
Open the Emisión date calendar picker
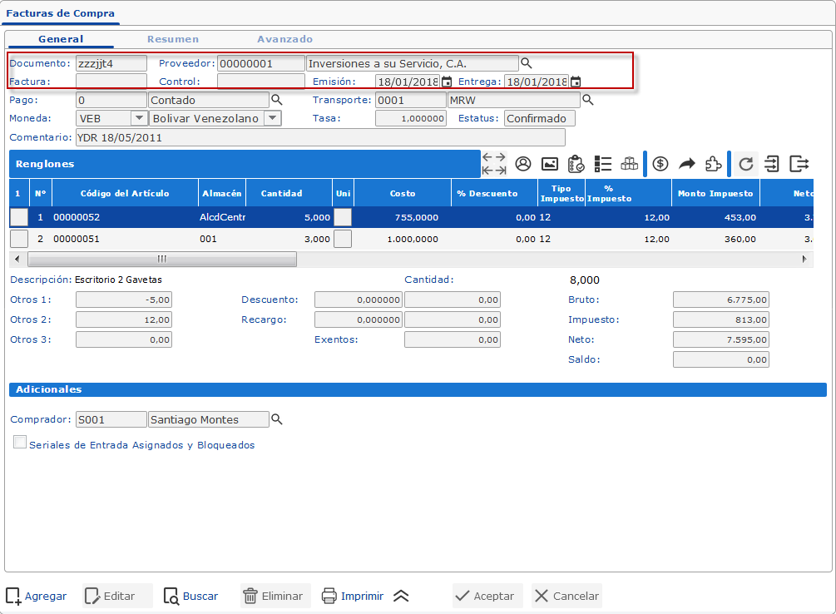[x=447, y=82]
